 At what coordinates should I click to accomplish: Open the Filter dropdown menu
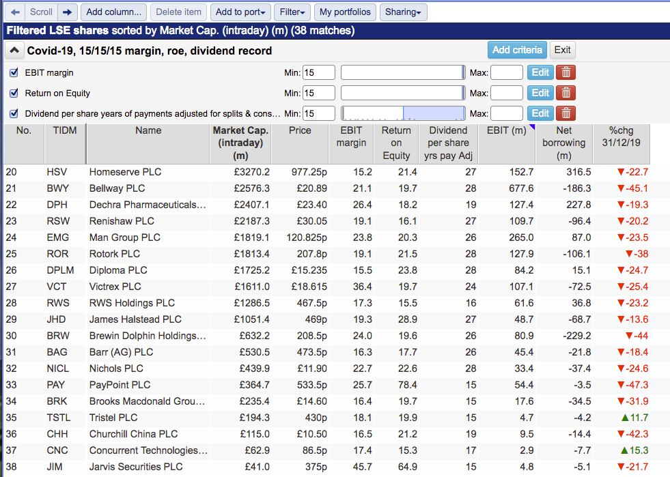(292, 12)
